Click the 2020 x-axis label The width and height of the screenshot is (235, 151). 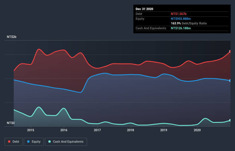pyautogui.click(x=197, y=130)
